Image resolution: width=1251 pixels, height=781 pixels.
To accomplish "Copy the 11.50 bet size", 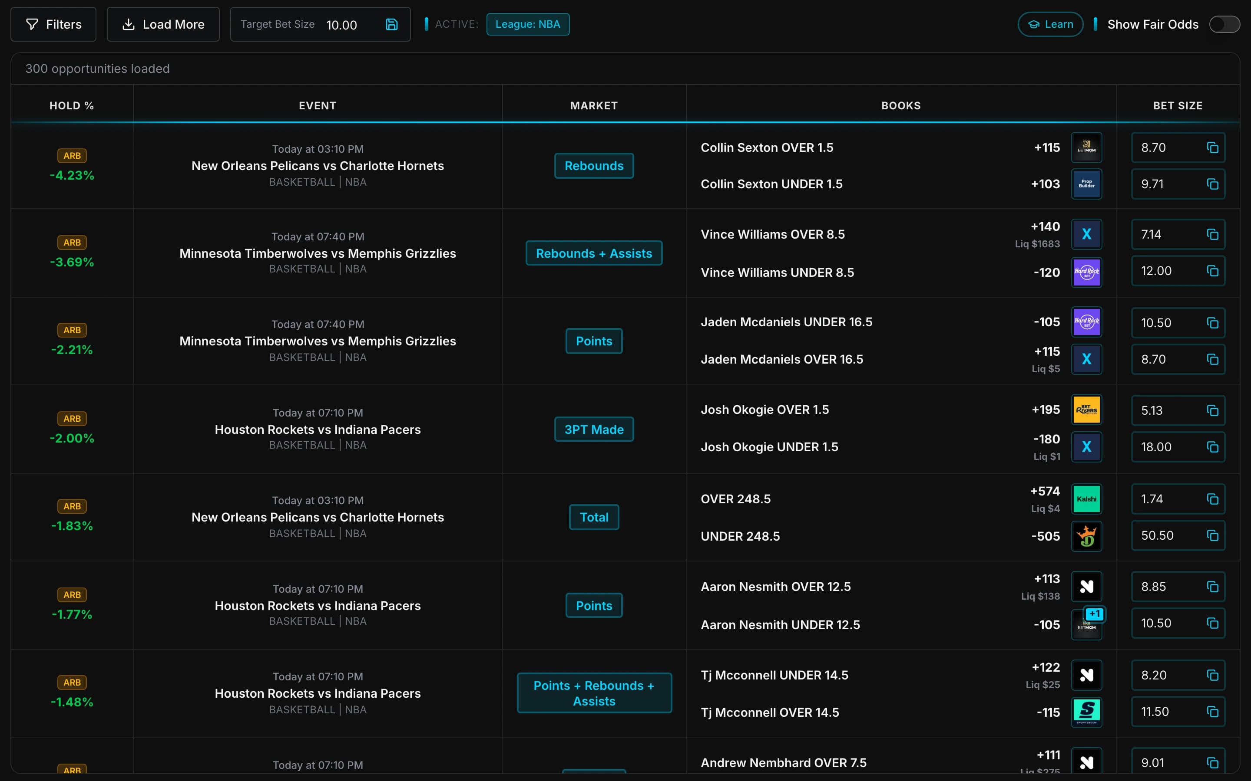I will (1212, 711).
